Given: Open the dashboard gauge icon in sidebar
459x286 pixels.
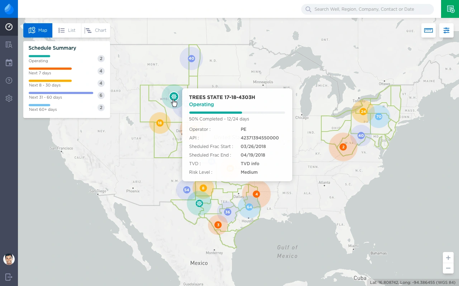Looking at the screenshot, I should coord(9,27).
